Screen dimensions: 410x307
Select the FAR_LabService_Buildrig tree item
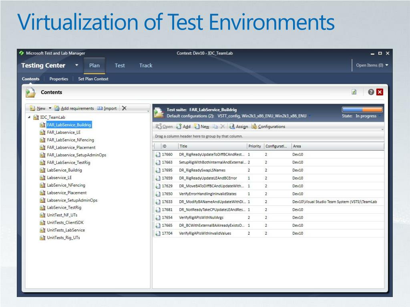[x=69, y=125]
